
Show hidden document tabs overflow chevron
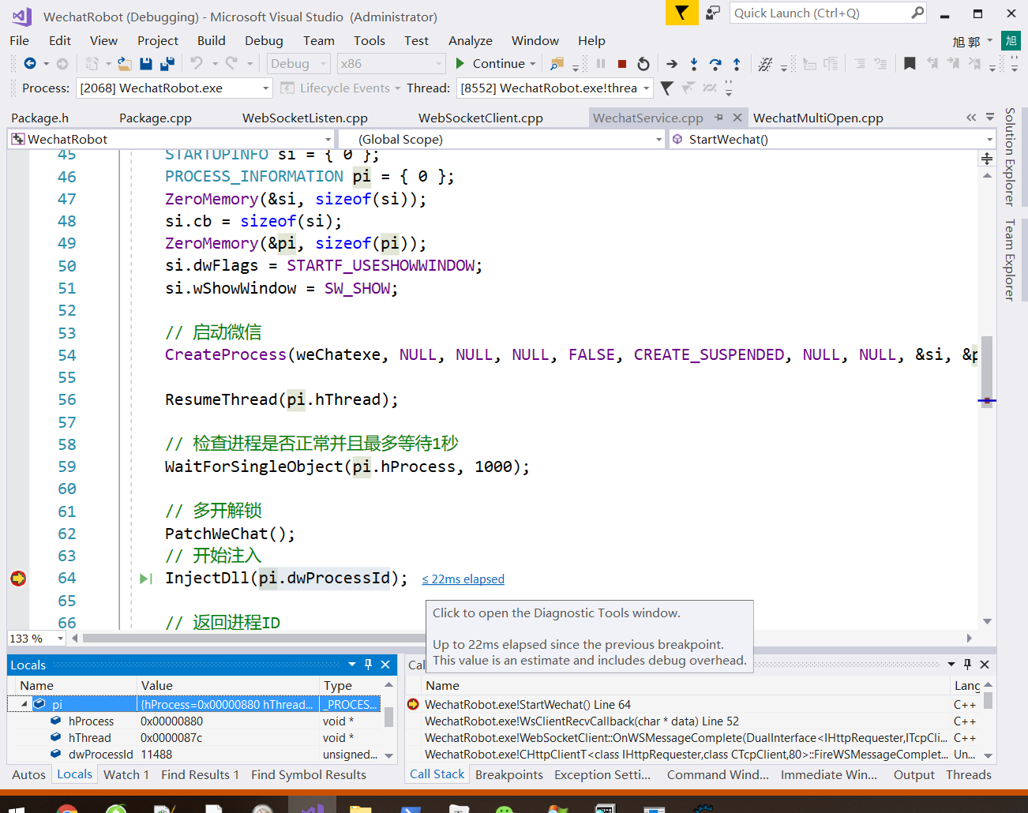(x=971, y=118)
